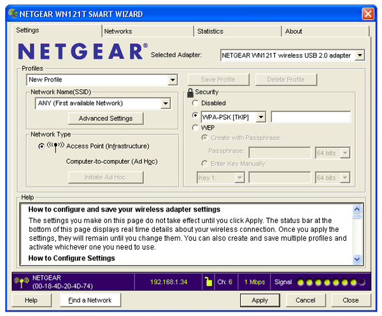Click the Close button at the bottom
Viewport: 382px width, 316px height.
[351, 300]
